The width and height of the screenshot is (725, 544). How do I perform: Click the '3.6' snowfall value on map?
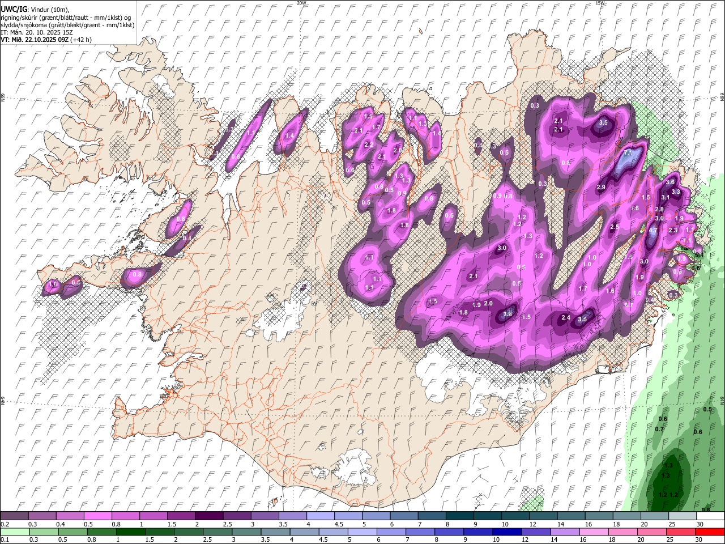(670, 182)
